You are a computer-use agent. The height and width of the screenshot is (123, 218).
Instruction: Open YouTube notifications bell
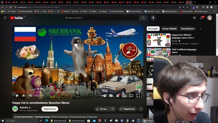201,18
